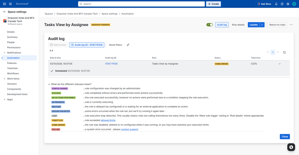
Task: Refresh the audit log
Action: 284,52
